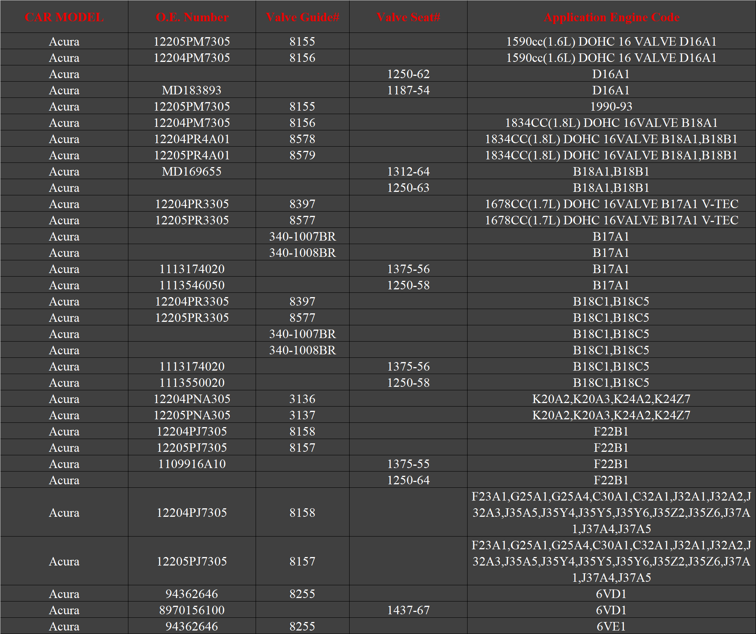Click valve seat 1187-54
The height and width of the screenshot is (634, 756).
pyautogui.click(x=408, y=90)
